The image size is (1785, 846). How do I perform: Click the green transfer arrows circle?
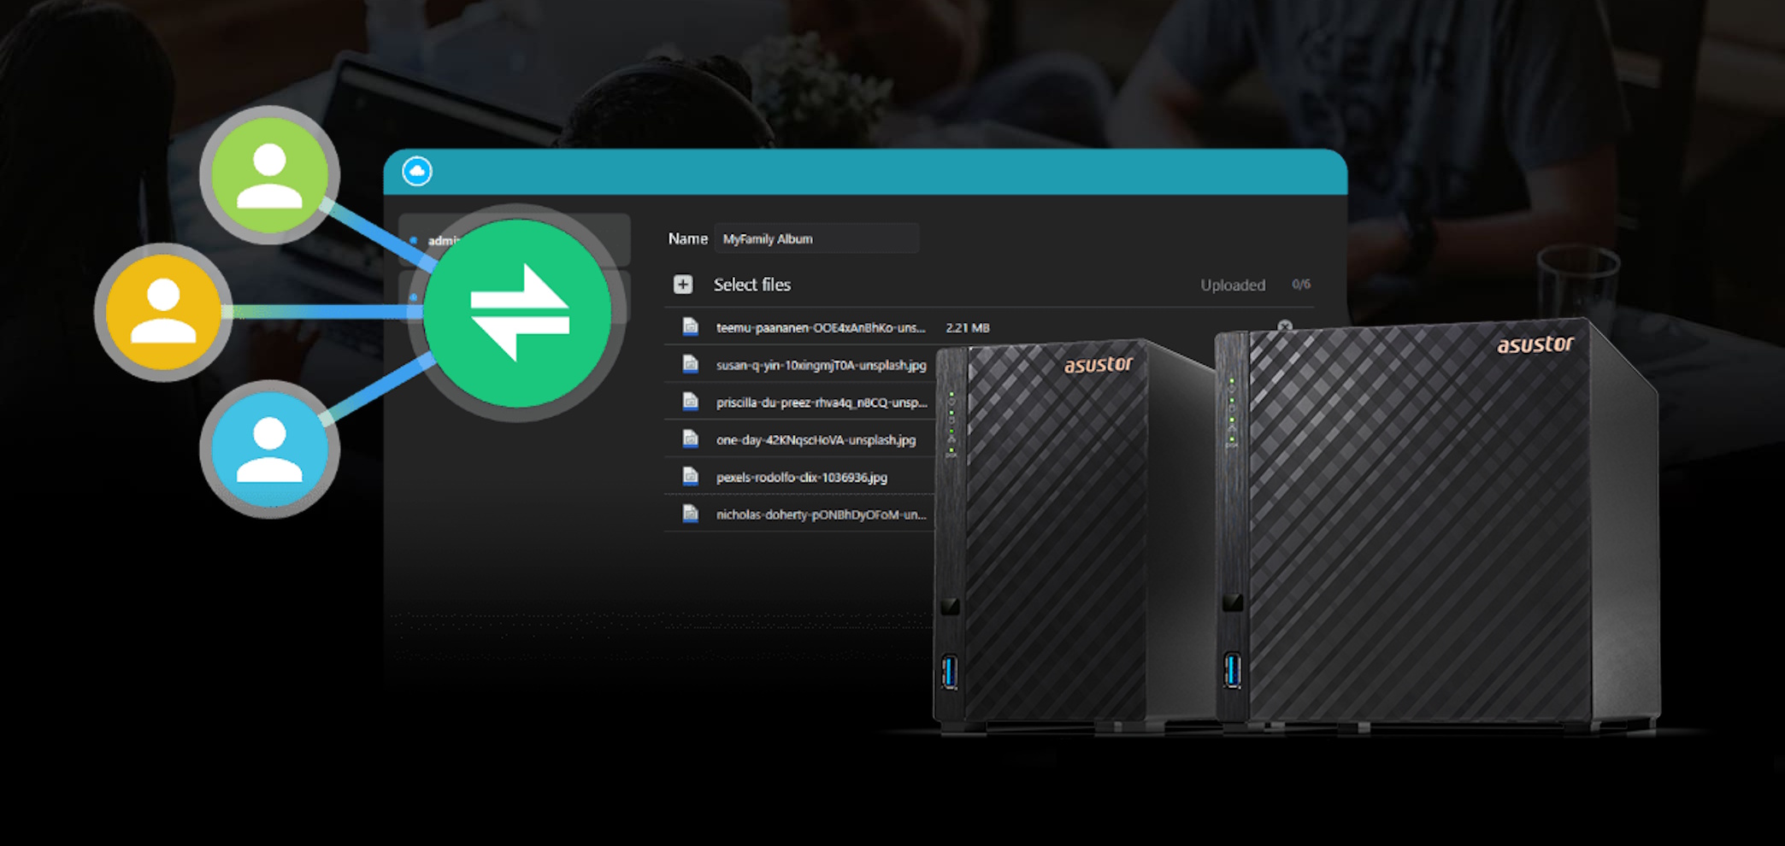point(518,313)
